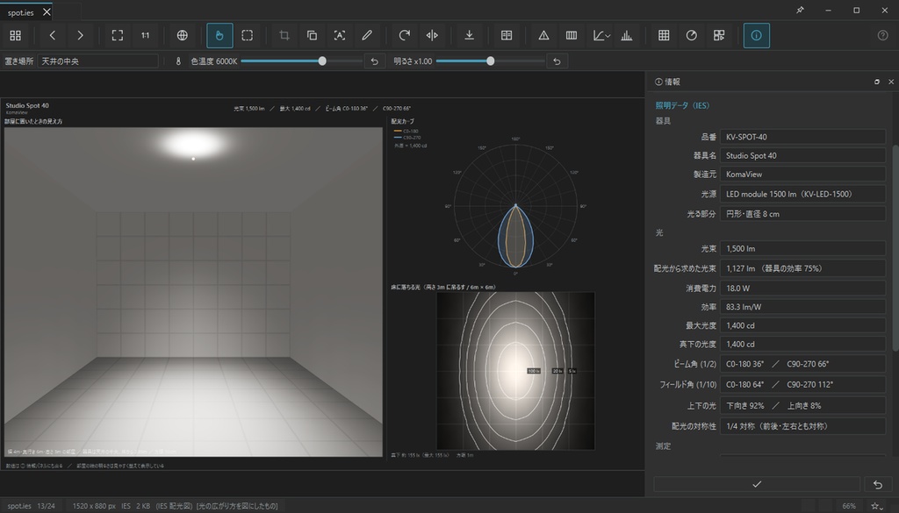The image size is (899, 513).
Task: Click the floor illuminance contour map
Action: click(x=515, y=371)
